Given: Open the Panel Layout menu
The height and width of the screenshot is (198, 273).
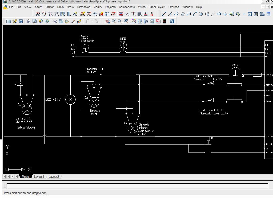Looking at the screenshot, I should pos(157,7).
